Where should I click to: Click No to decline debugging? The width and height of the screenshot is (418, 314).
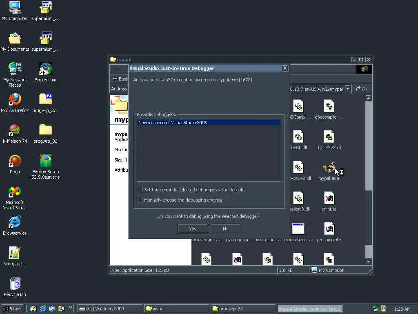click(x=225, y=229)
